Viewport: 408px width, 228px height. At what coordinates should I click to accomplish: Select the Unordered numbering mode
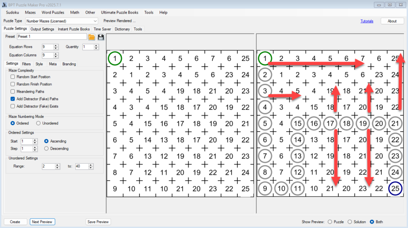point(38,123)
